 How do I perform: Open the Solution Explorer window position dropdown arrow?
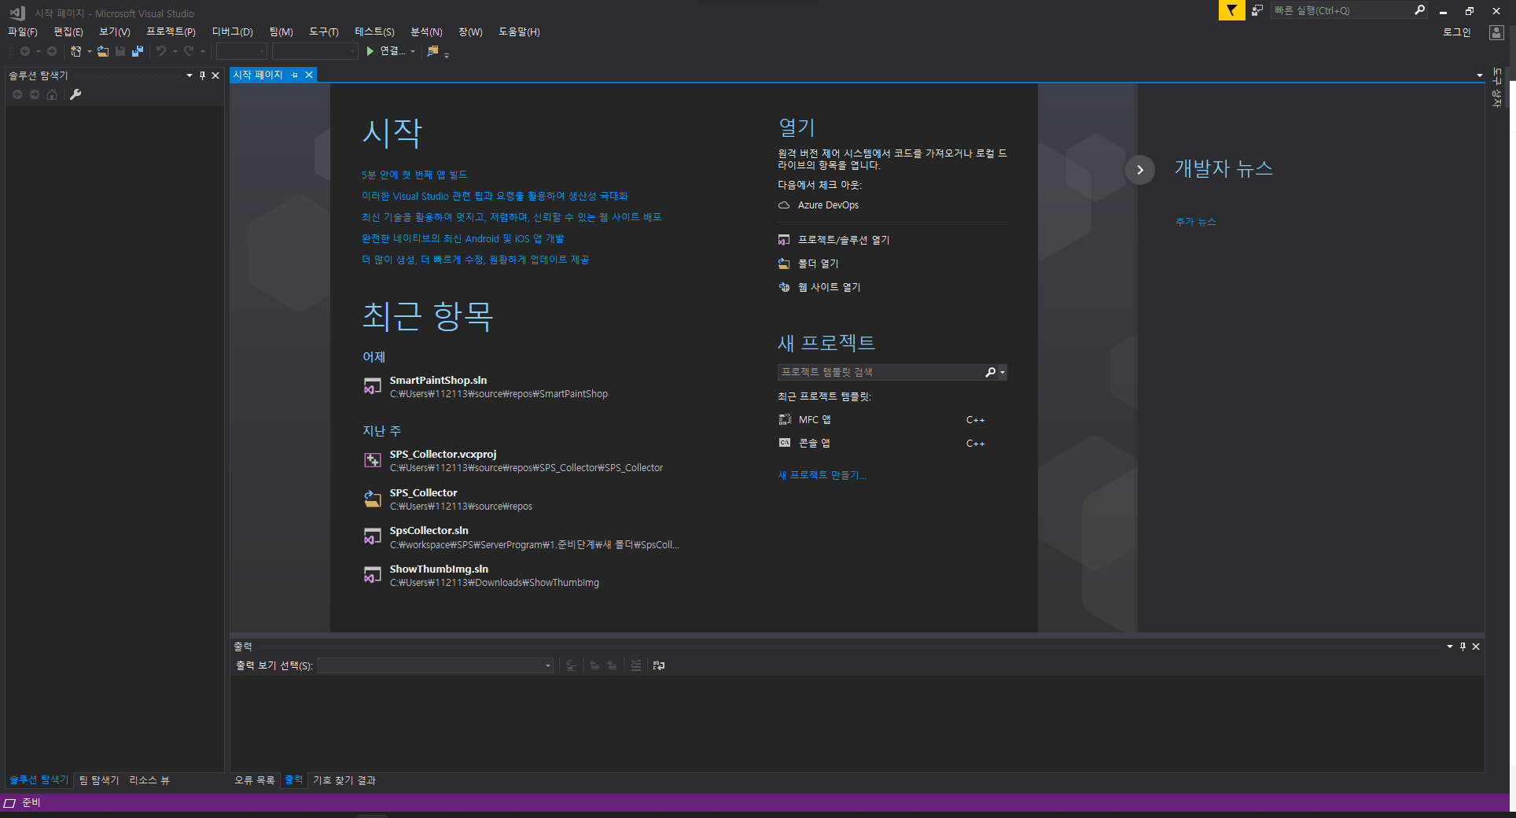point(189,76)
